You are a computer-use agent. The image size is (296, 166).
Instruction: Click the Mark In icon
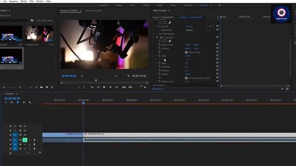79,87
